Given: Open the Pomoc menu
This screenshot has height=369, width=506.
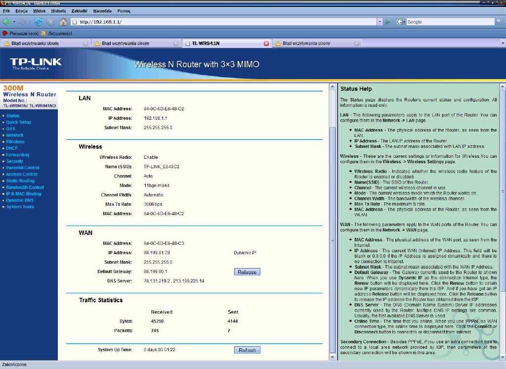Looking at the screenshot, I should pyautogui.click(x=124, y=11).
